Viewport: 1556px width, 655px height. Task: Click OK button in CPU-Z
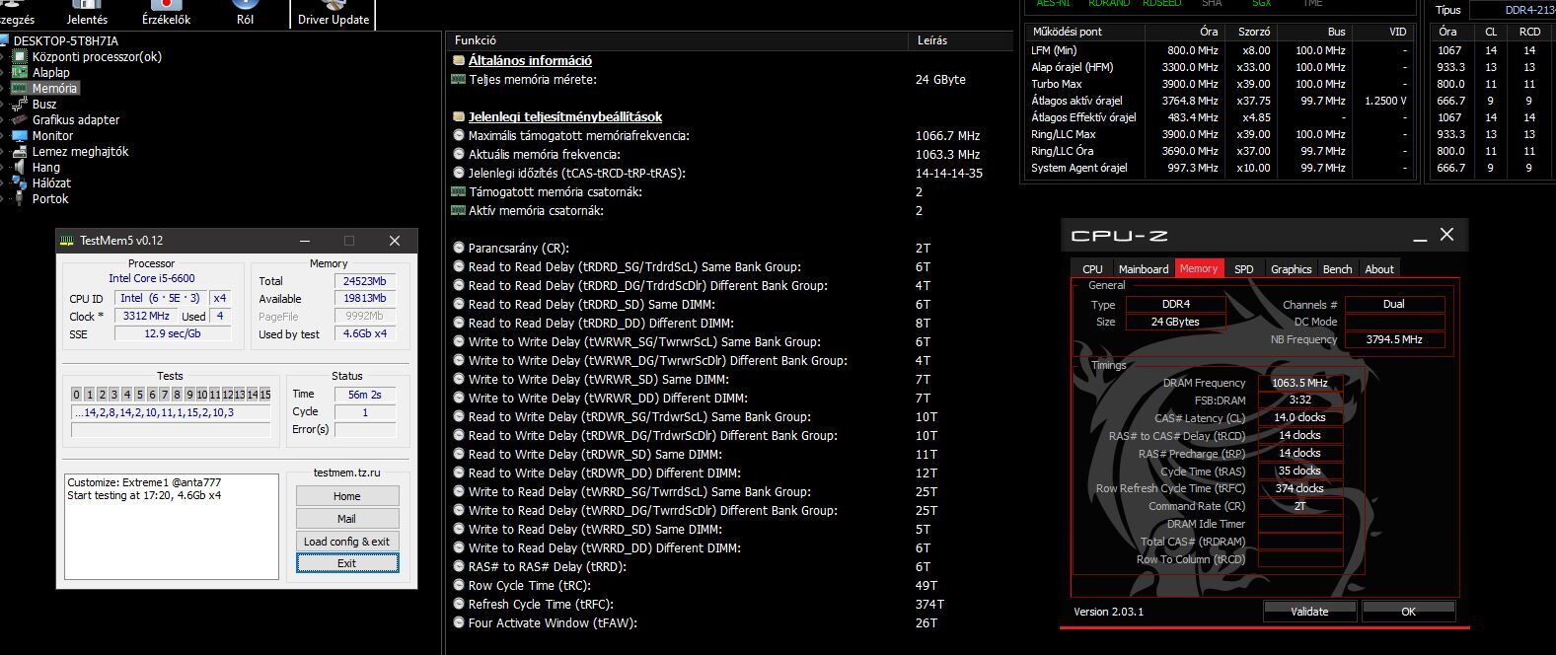click(1408, 612)
